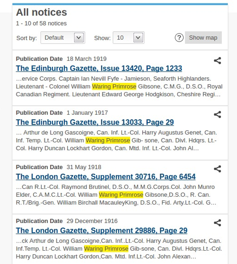Click the 'Show:' label

pyautogui.click(x=102, y=38)
